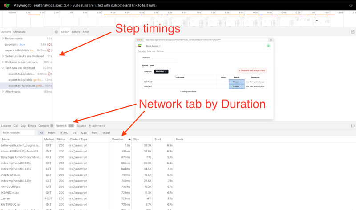Activate the pick locator icon
This screenshot has height=210, width=356.
[57, 32]
